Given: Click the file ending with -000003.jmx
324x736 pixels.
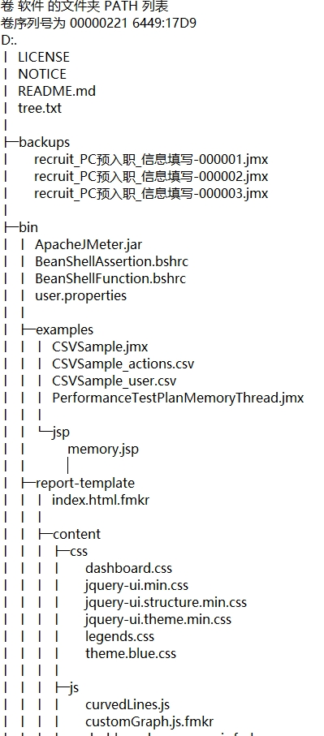Looking at the screenshot, I should tap(151, 193).
